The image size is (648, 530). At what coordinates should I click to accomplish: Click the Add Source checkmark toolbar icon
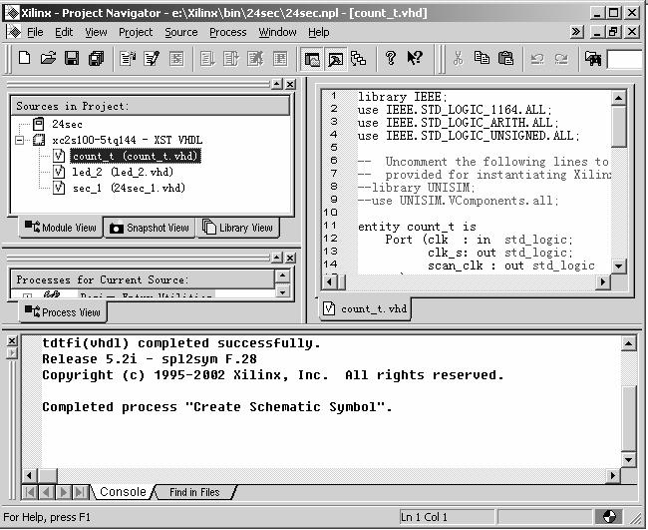tap(152, 58)
